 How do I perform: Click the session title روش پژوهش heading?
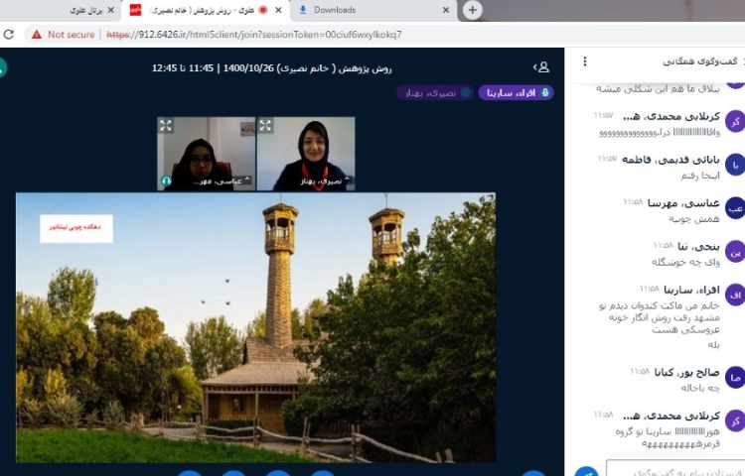(272, 68)
